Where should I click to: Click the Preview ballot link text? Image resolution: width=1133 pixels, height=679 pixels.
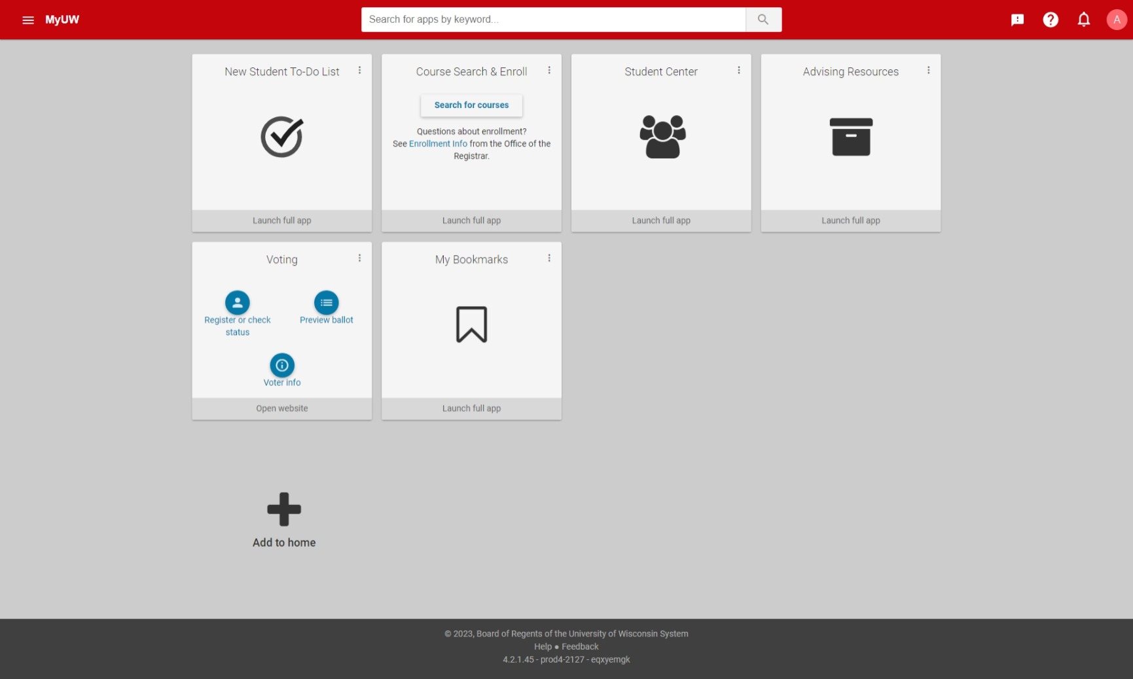pyautogui.click(x=327, y=320)
